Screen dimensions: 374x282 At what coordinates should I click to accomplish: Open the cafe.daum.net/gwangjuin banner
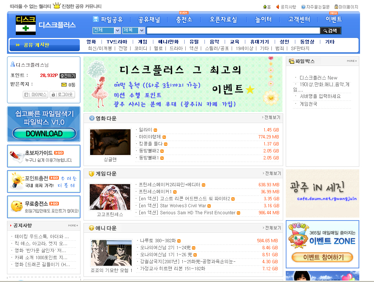click(323, 193)
